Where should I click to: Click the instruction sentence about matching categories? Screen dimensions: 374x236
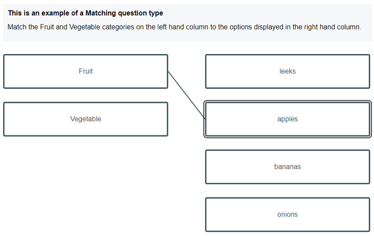pyautogui.click(x=184, y=27)
